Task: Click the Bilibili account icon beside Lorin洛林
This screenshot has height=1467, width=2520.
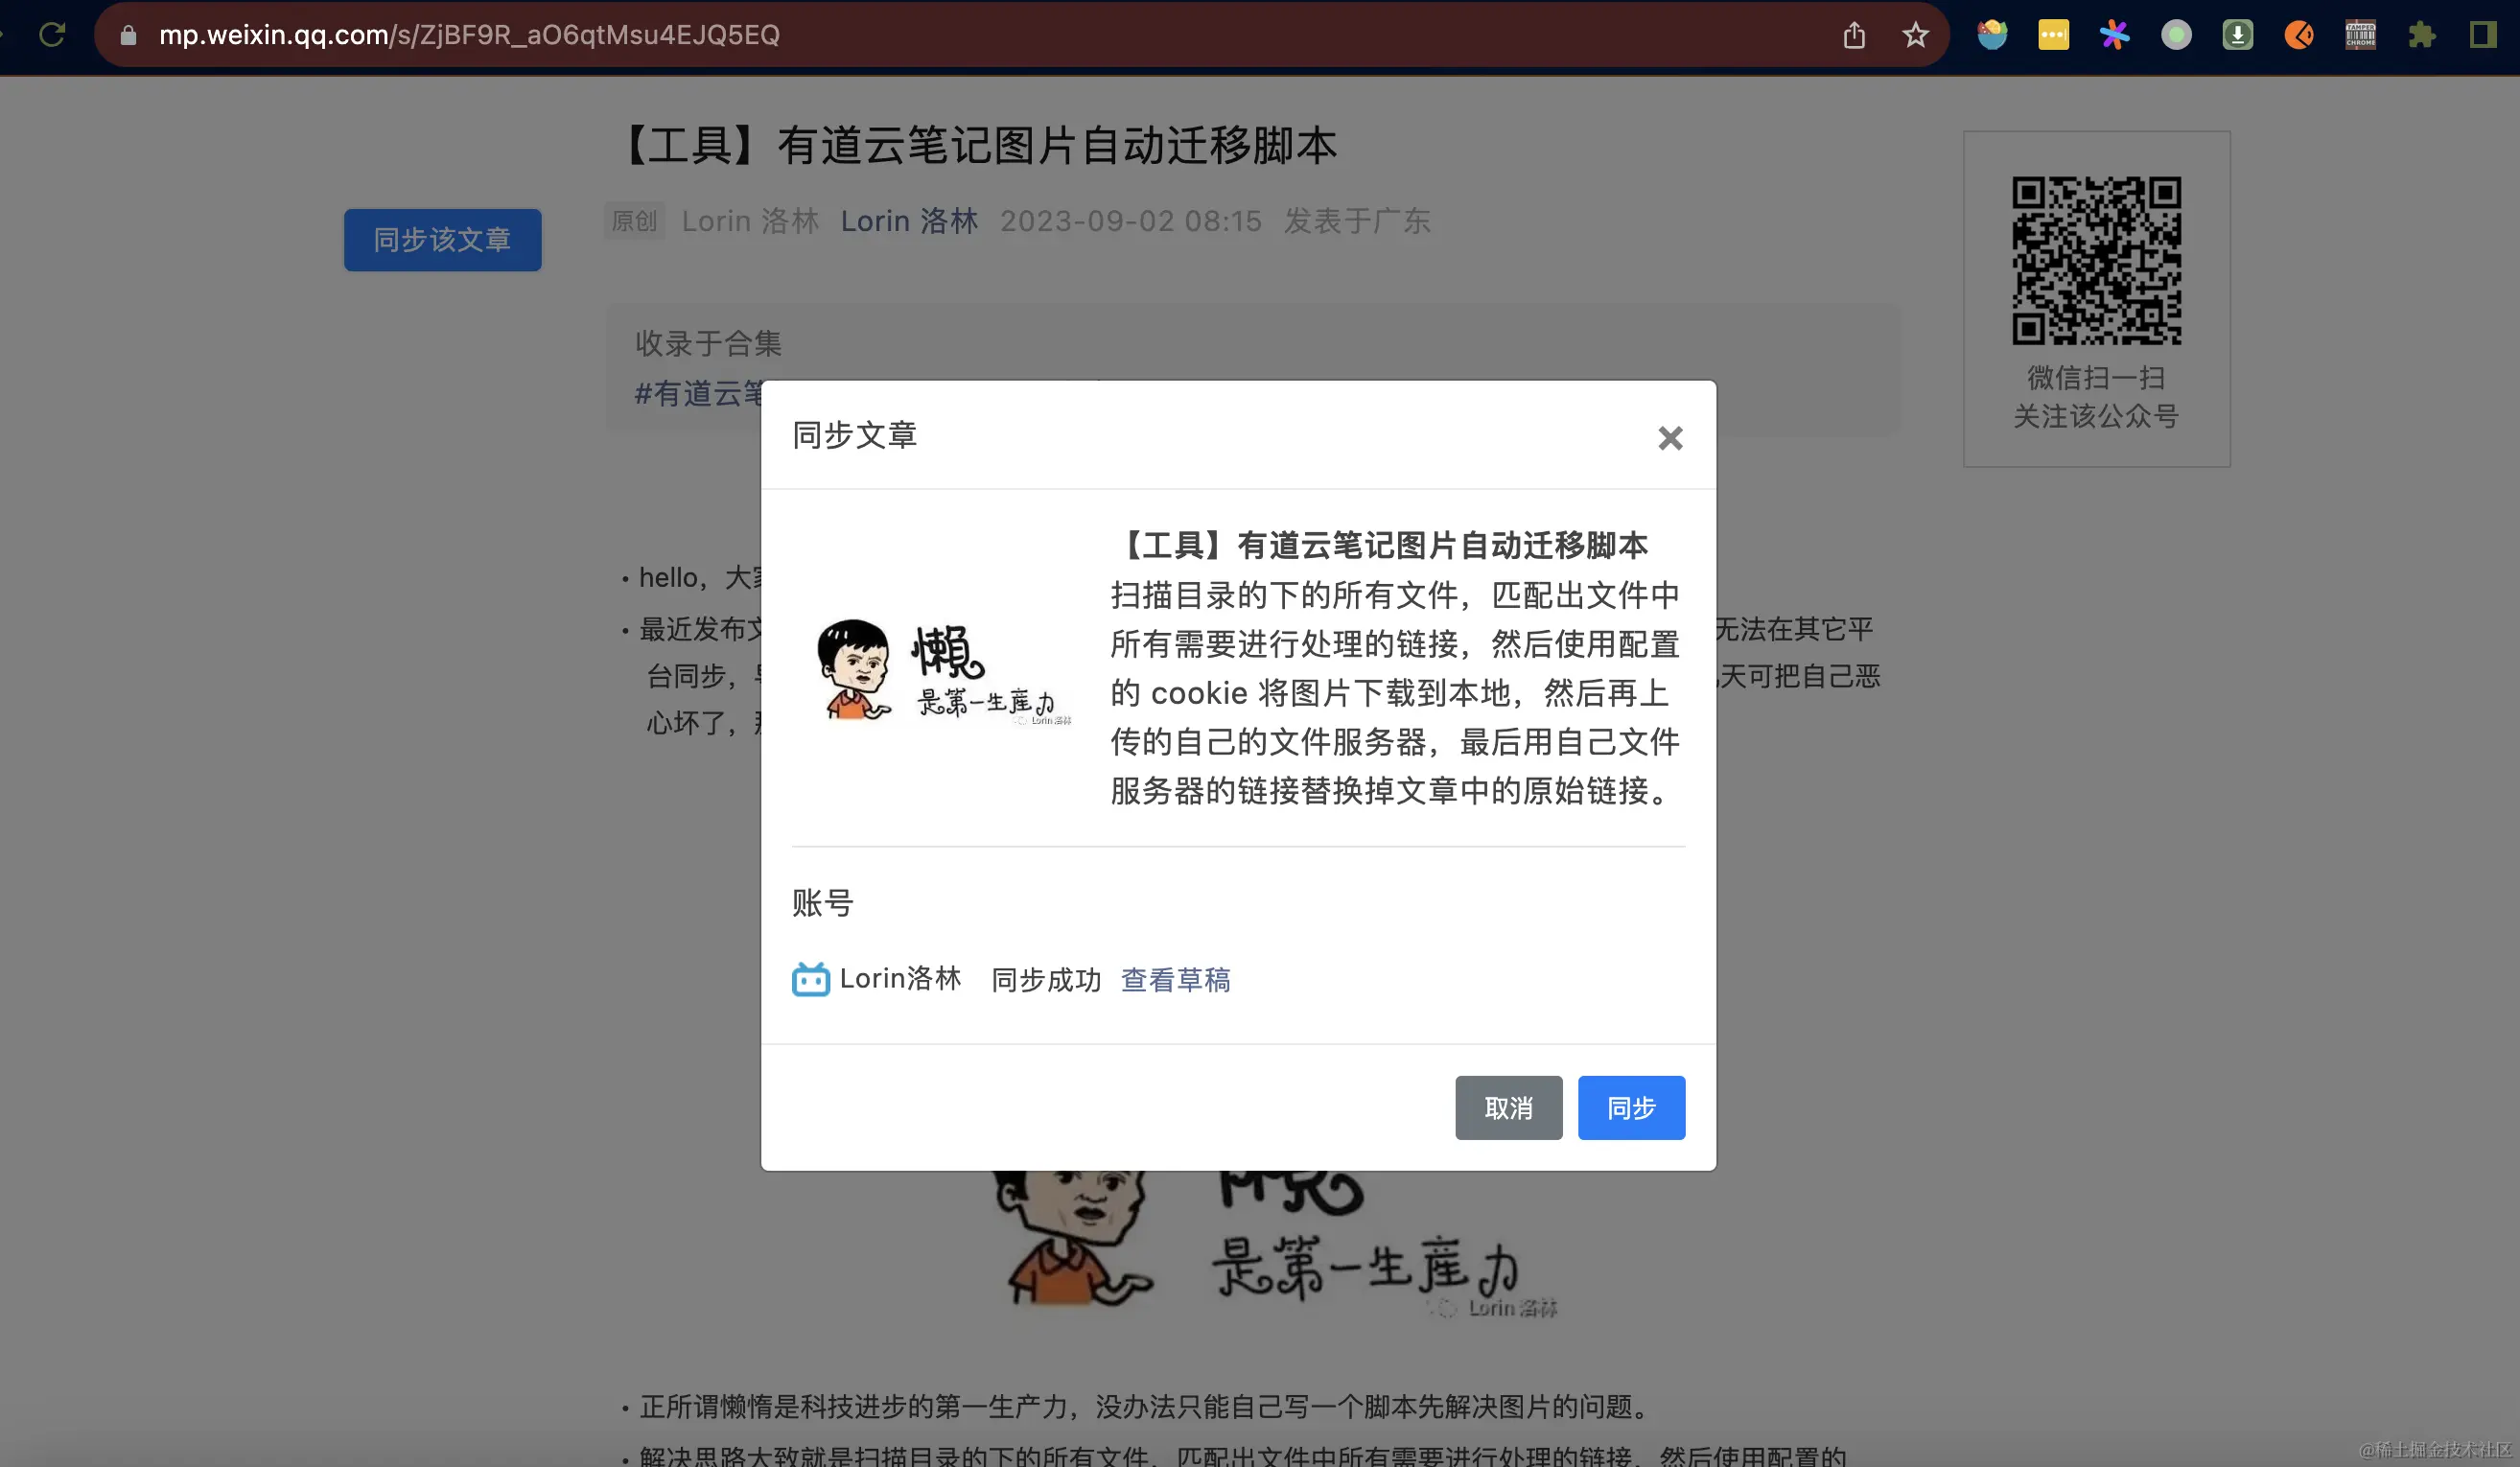Action: point(810,979)
